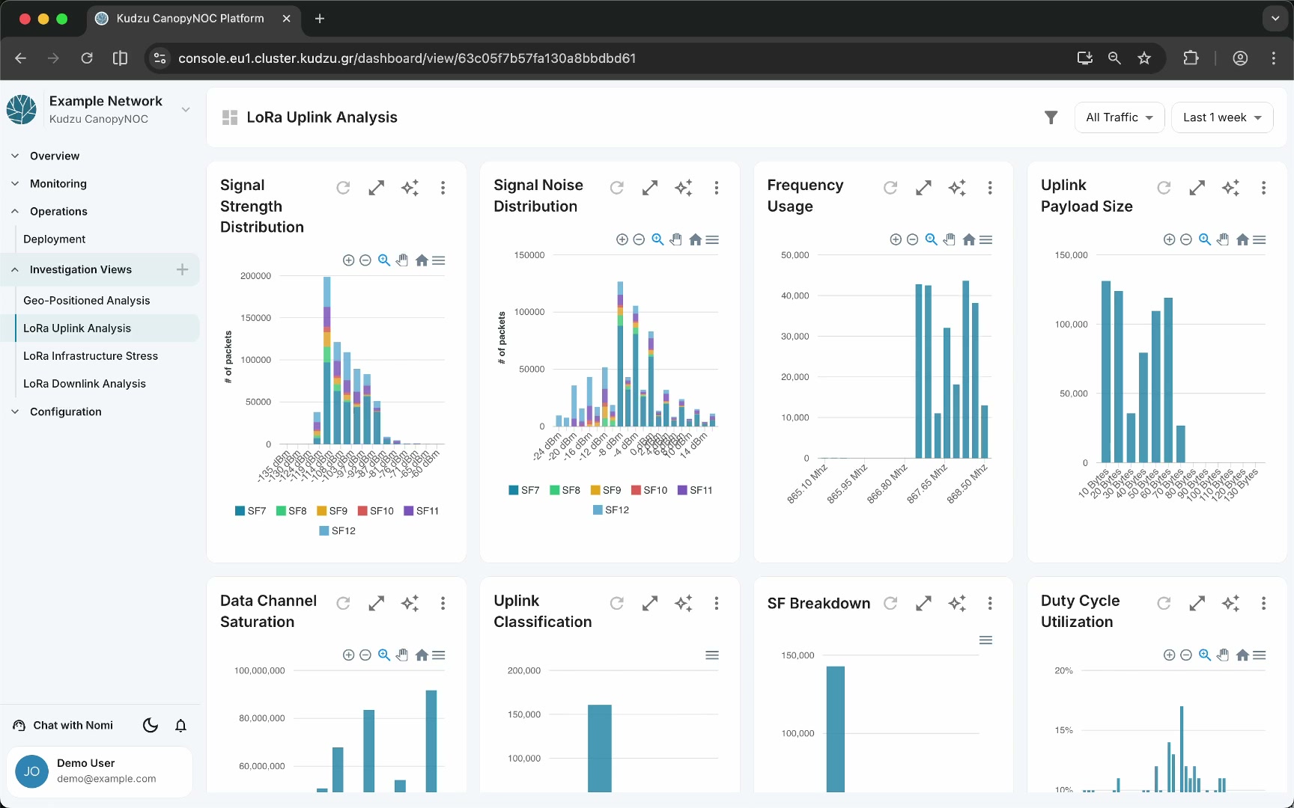This screenshot has width=1294, height=808.
Task: Open the All Traffic dropdown
Action: 1120,117
